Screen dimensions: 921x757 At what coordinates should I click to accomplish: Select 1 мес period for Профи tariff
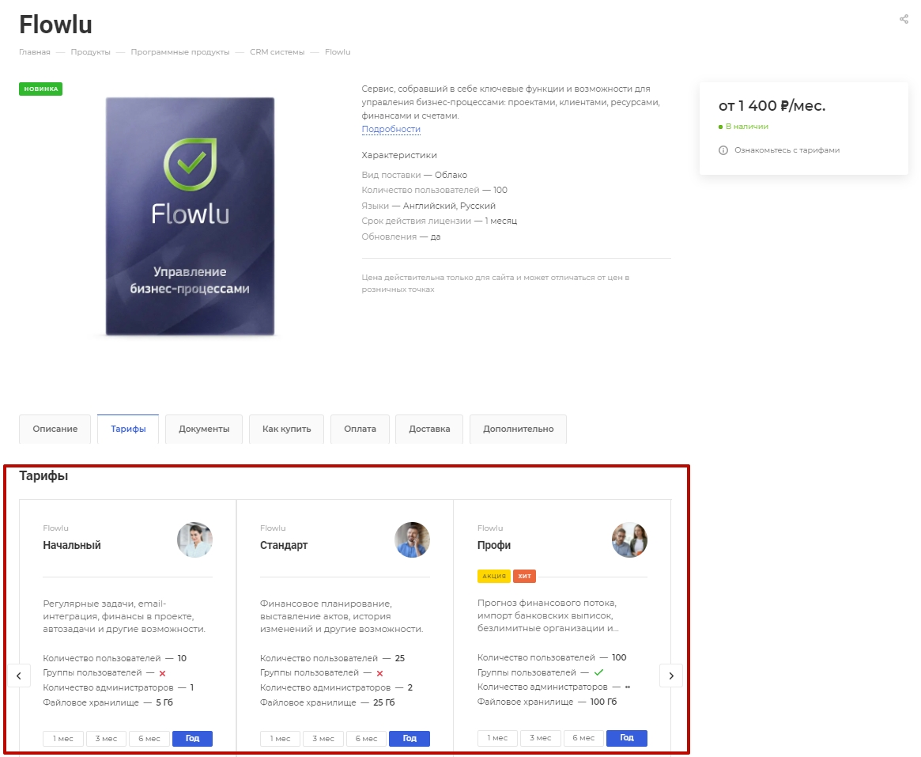click(x=497, y=738)
